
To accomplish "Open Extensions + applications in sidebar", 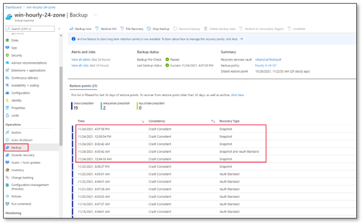I will (28, 70).
